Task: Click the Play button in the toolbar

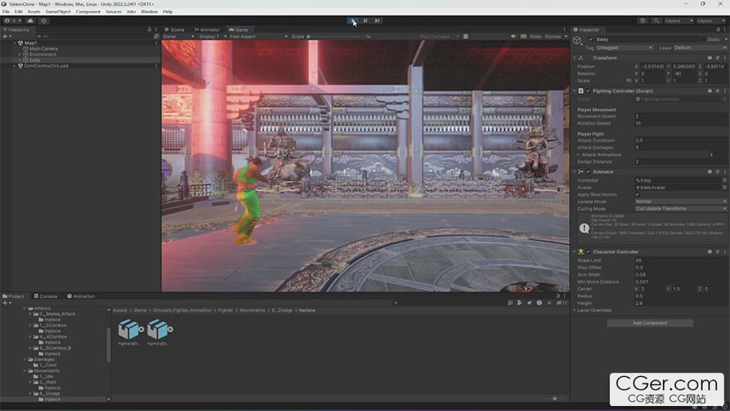Action: [353, 21]
